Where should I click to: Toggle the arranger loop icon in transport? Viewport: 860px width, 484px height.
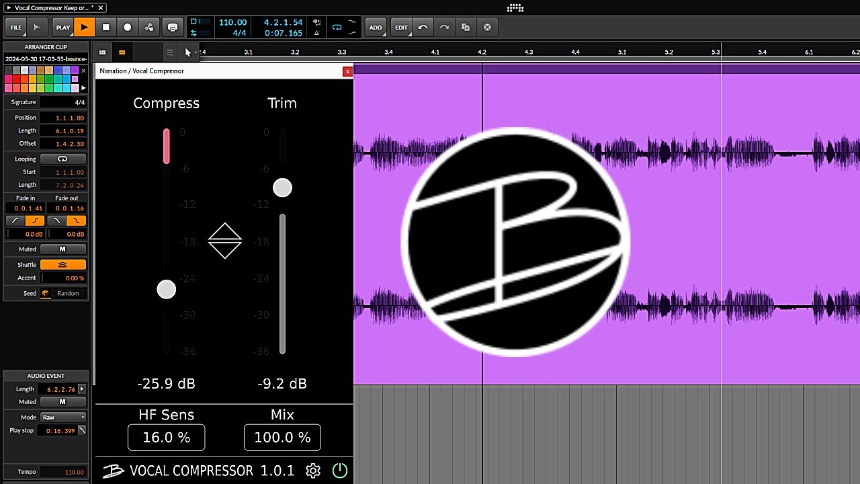click(x=337, y=28)
